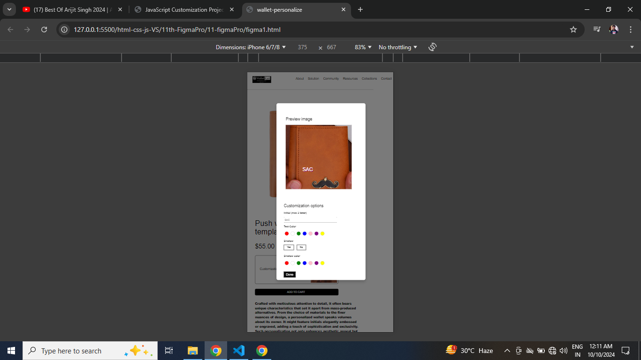Screen dimensions: 641x360
Task: Click the Collections nav link
Action: (369, 79)
